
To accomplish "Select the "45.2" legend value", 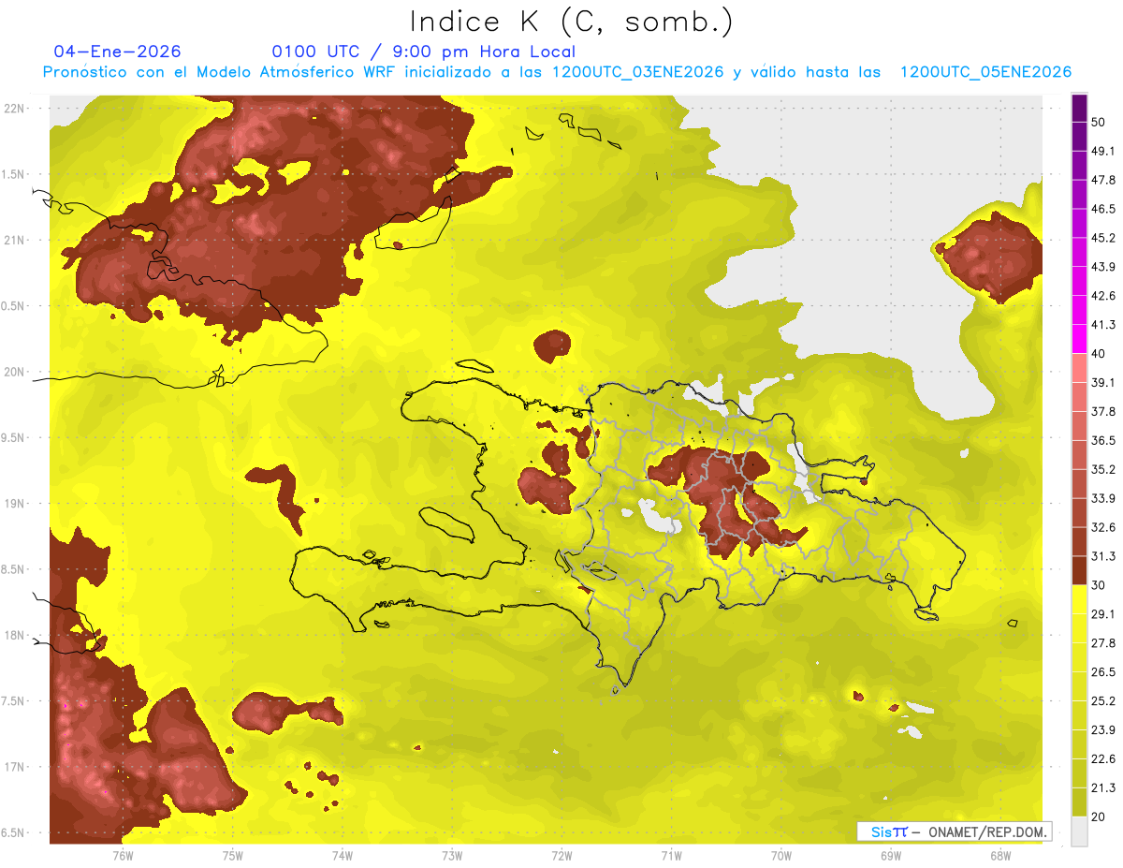I will tap(1104, 238).
